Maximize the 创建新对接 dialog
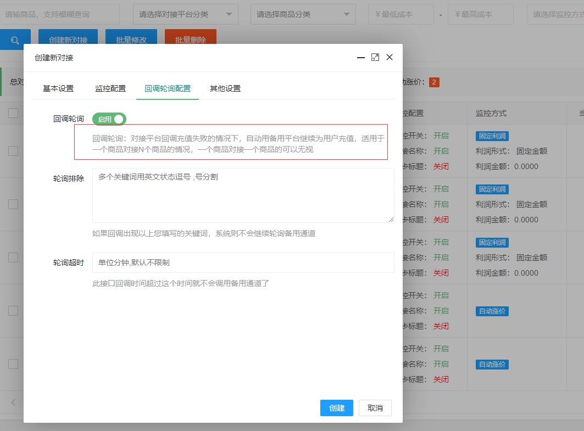This screenshot has height=431, width=584. click(375, 57)
